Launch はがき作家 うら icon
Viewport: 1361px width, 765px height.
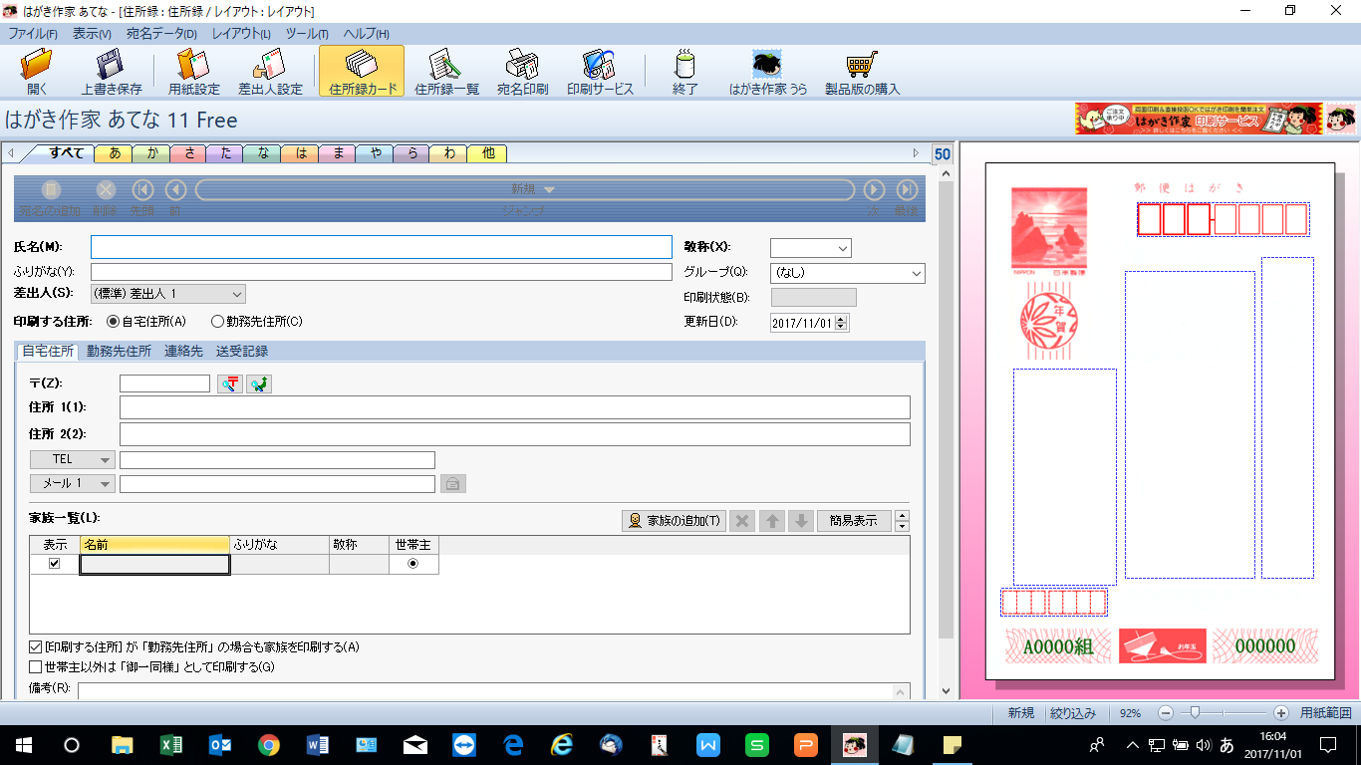click(767, 72)
